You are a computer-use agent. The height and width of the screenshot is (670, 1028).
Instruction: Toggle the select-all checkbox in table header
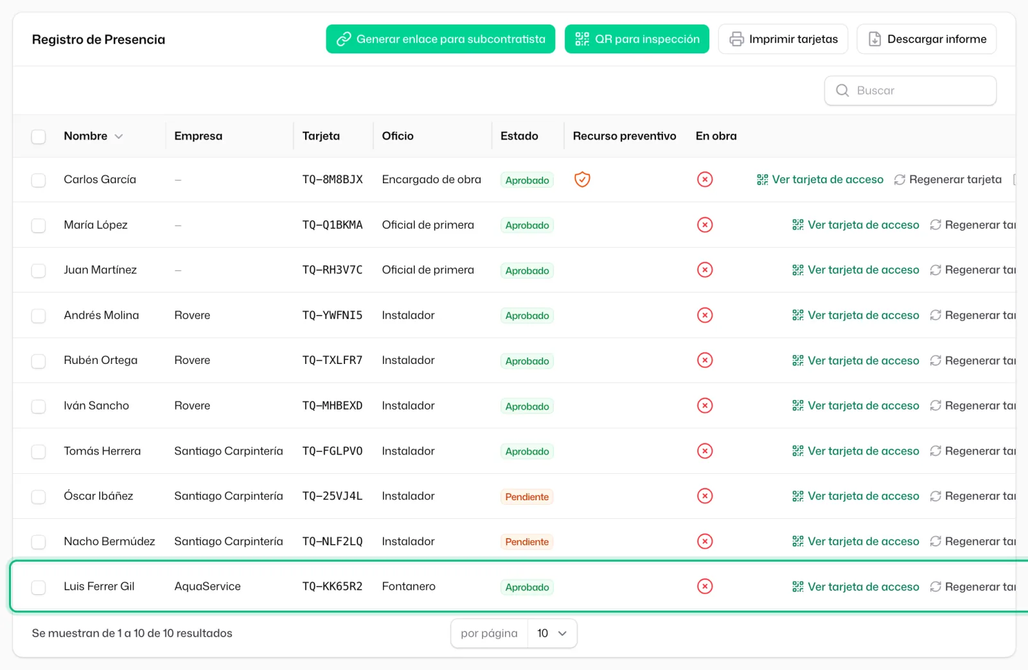tap(39, 136)
